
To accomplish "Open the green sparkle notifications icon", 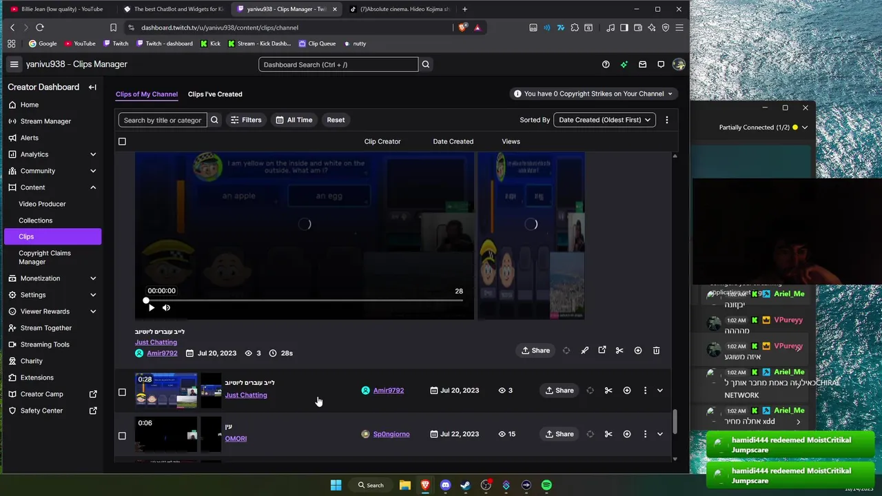I will 624,64.
